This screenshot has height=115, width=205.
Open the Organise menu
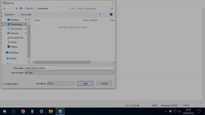(x=10, y=14)
